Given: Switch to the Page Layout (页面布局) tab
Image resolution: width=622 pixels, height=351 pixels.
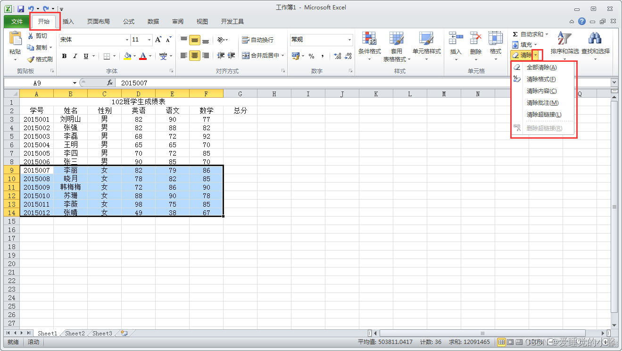Looking at the screenshot, I should point(99,22).
